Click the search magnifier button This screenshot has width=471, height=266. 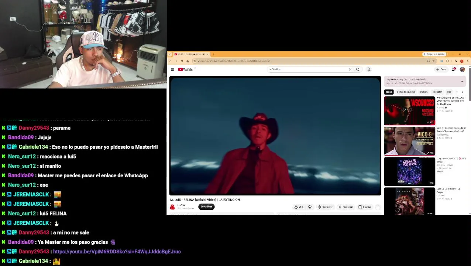(x=358, y=69)
